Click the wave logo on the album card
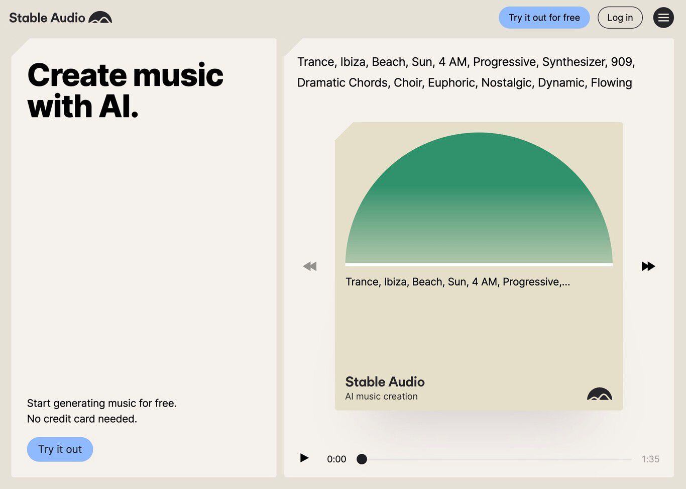Image resolution: width=686 pixels, height=489 pixels. (x=599, y=394)
